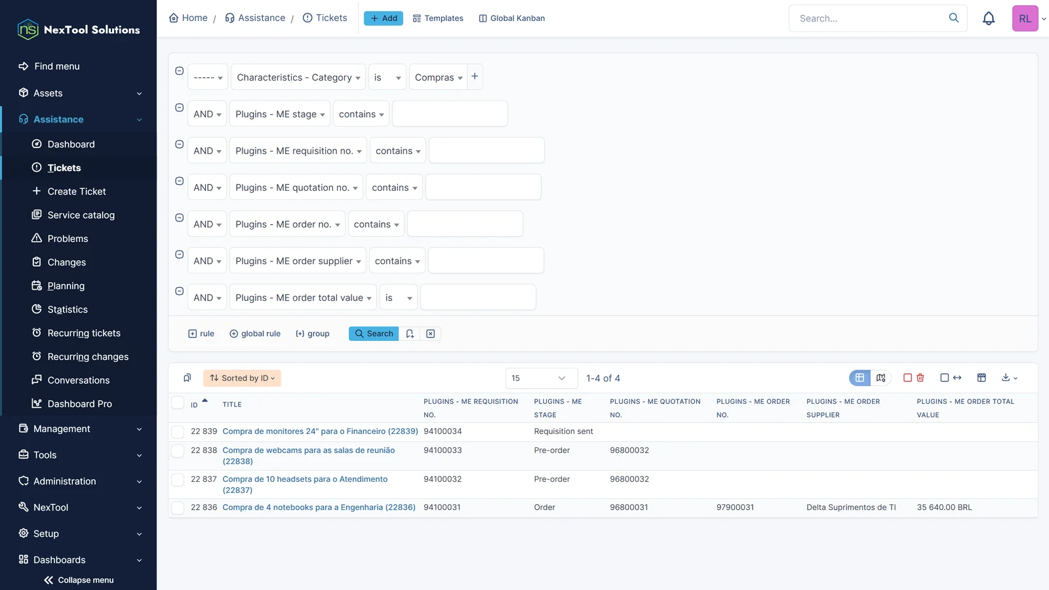Open the Plugins - ME stage field dropdown
Screen dimensions: 1049x590
(x=280, y=114)
